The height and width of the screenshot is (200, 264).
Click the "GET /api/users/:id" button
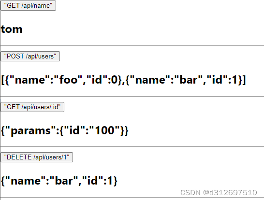point(32,107)
